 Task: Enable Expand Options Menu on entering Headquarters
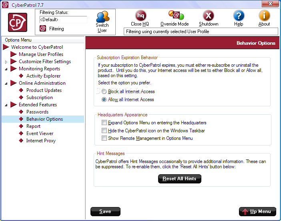point(104,123)
